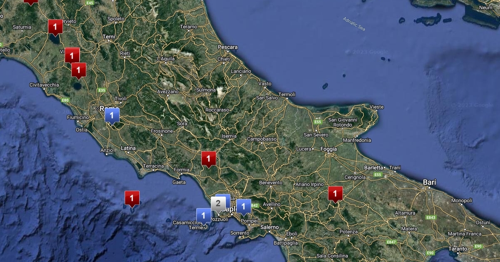Click the red marker east of Ariano Irpino
The height and width of the screenshot is (262, 500).
click(335, 193)
